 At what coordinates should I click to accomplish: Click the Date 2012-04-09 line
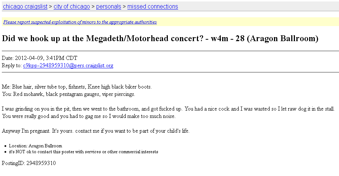point(40,58)
